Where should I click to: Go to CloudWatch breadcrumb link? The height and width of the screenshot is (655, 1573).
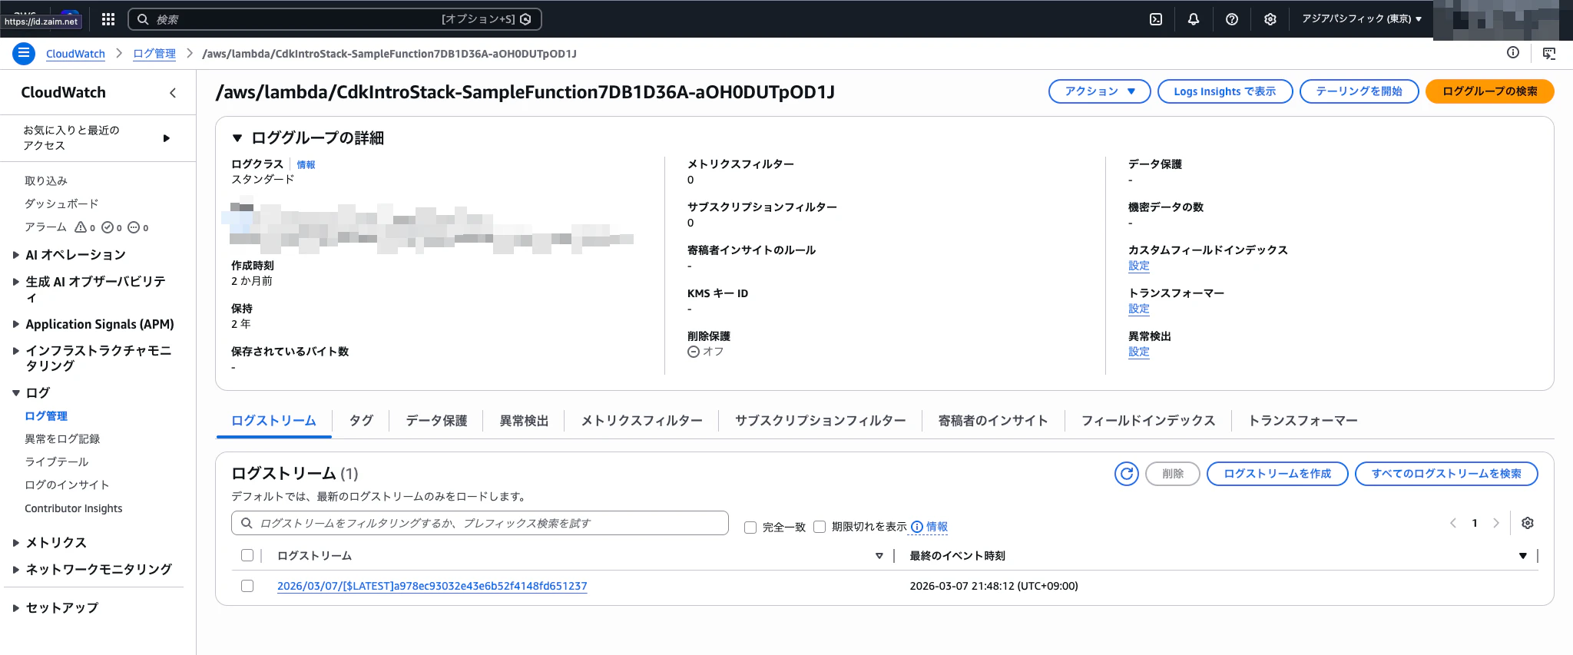point(75,54)
